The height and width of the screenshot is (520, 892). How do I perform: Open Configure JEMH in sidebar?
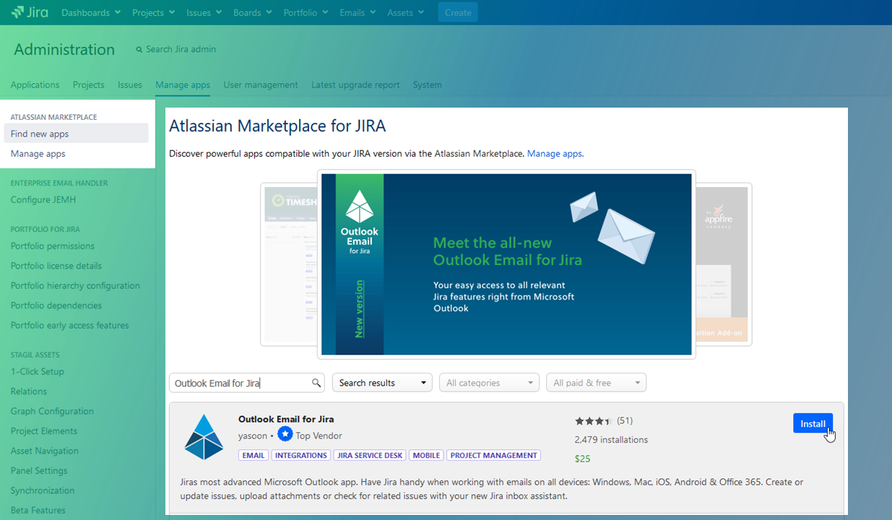tap(43, 200)
